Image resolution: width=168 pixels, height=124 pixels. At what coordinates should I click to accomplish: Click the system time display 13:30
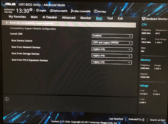(x=23, y=11)
